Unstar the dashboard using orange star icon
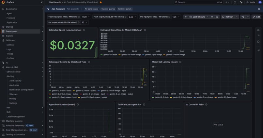This screenshot has width=263, height=138. coord(101,2)
